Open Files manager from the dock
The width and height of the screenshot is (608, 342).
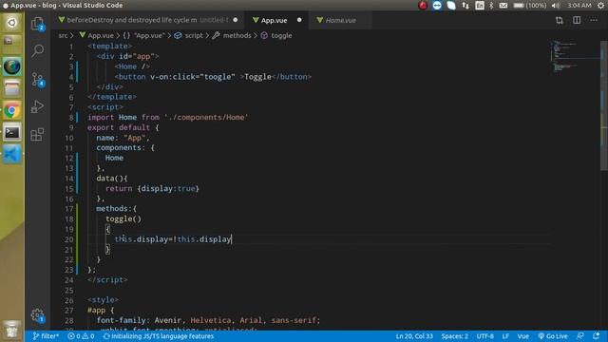pyautogui.click(x=12, y=88)
